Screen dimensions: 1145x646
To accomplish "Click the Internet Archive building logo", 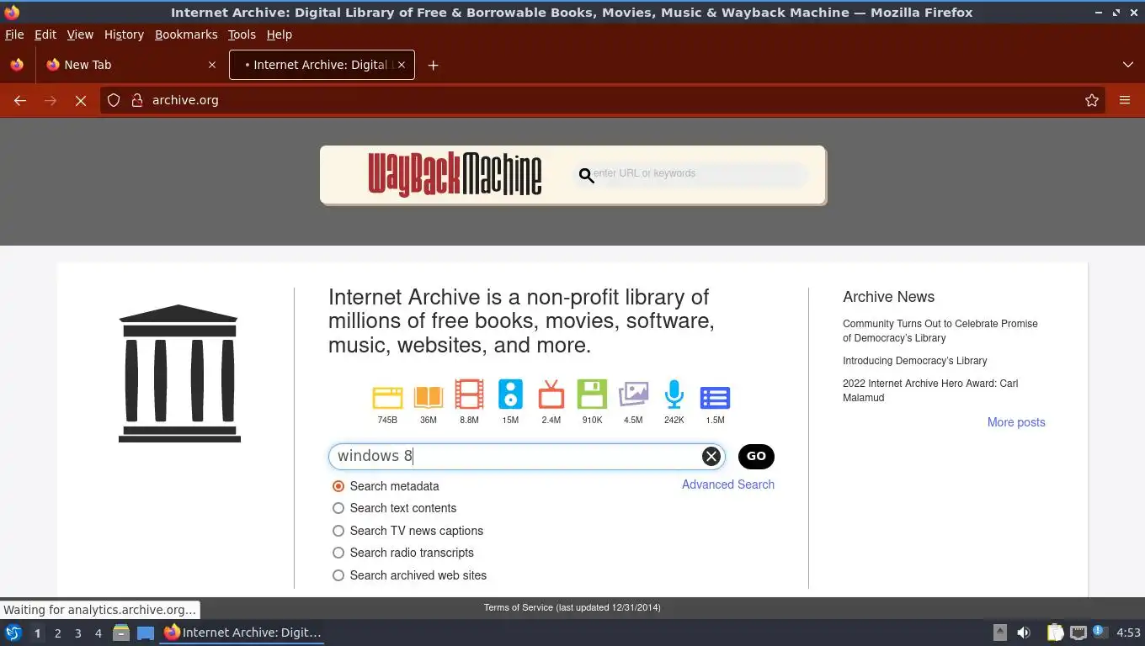I will tap(179, 373).
